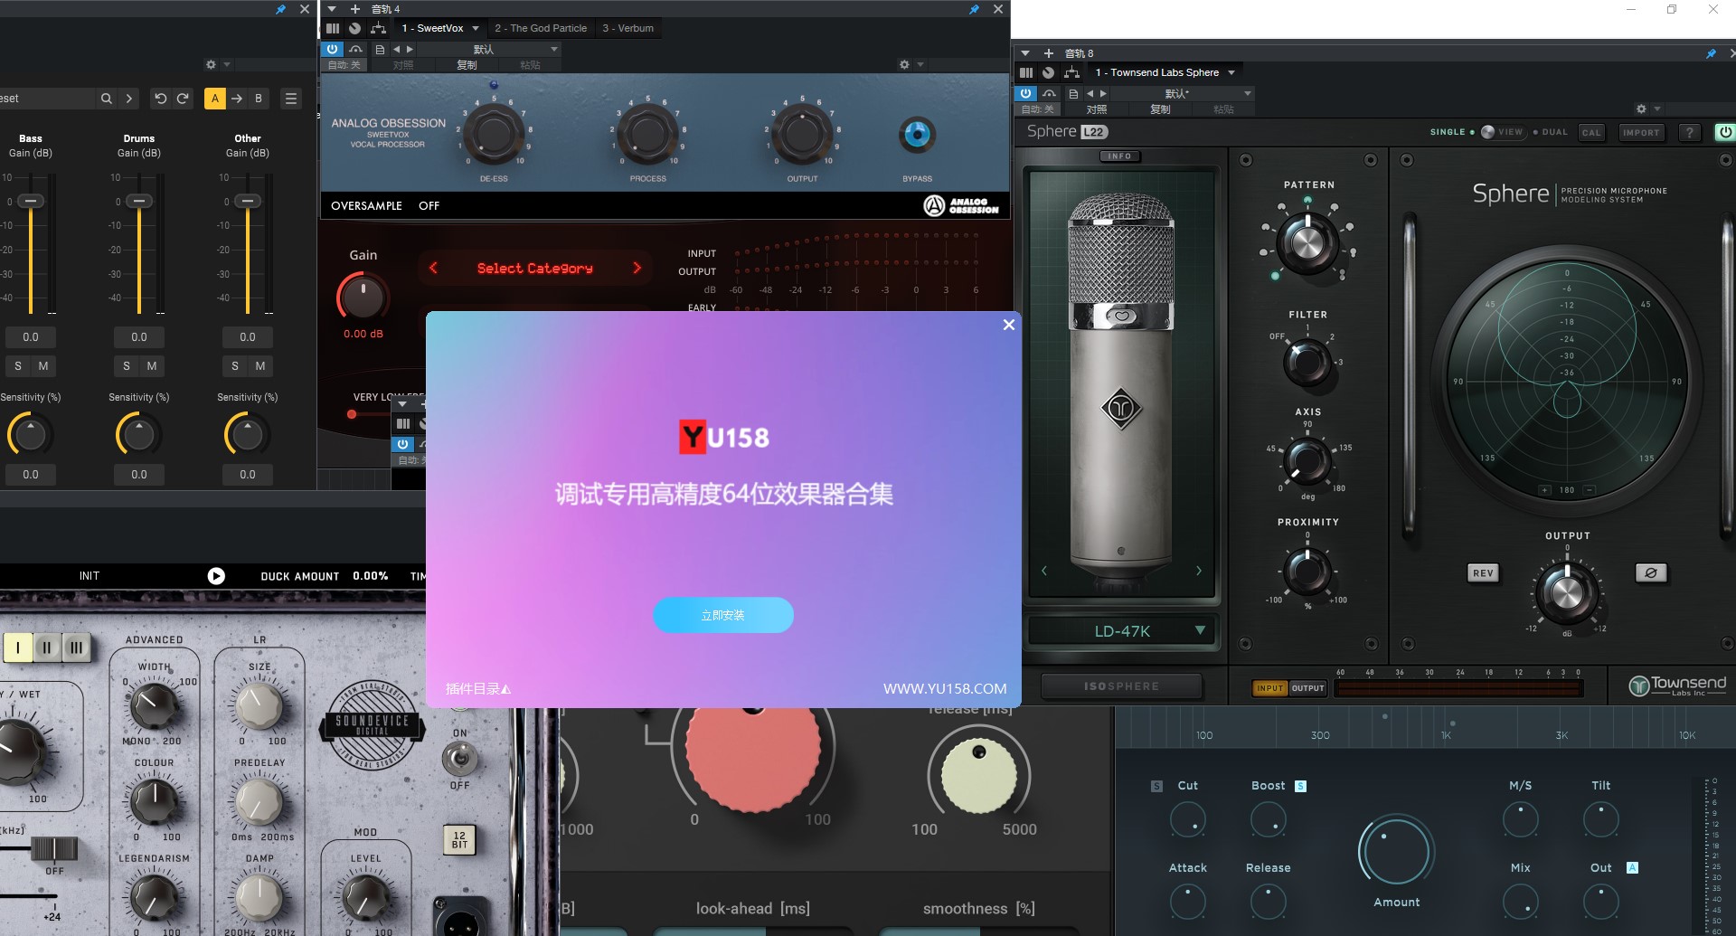Pin the 音轨 4 plugin window
The image size is (1736, 936).
coord(974,9)
